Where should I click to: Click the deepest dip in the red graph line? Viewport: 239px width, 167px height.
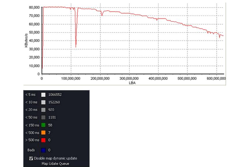click(x=76, y=47)
